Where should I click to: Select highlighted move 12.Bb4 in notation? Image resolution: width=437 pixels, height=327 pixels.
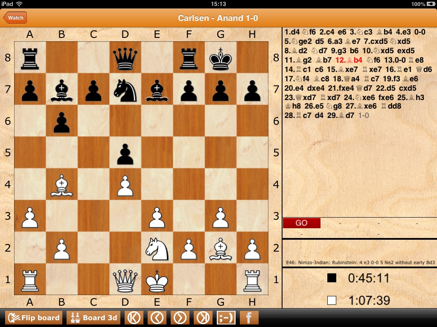tap(349, 60)
